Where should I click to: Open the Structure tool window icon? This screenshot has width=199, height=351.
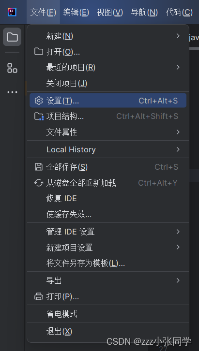click(12, 68)
